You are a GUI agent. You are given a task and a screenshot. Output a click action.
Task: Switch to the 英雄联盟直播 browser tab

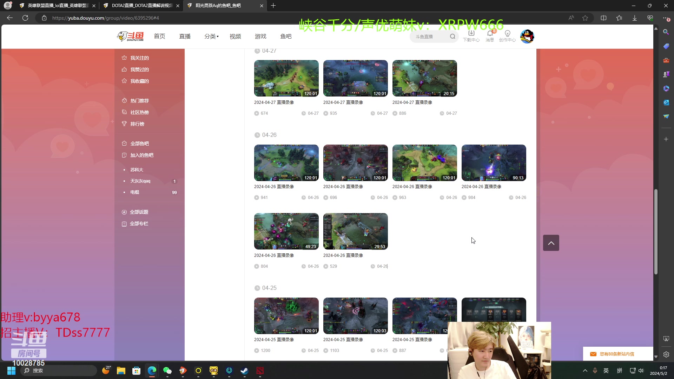[x=58, y=6]
